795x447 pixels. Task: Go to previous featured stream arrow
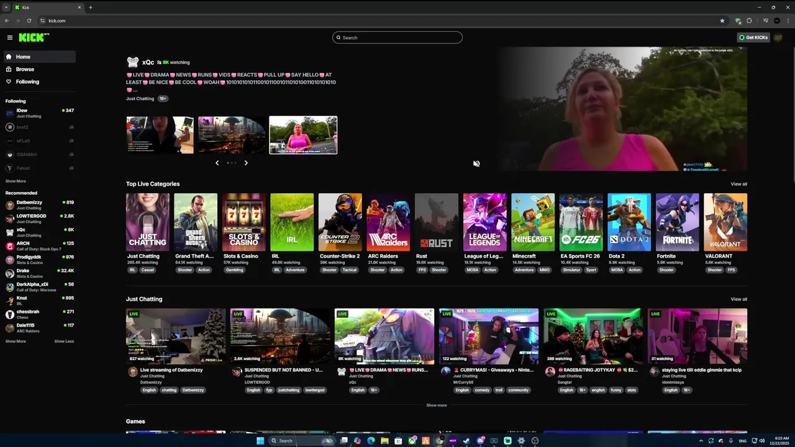217,163
